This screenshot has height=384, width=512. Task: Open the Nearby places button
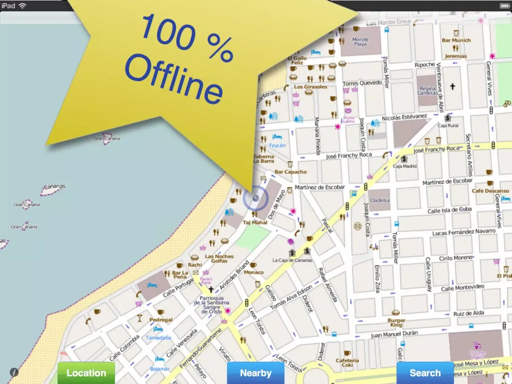256,373
